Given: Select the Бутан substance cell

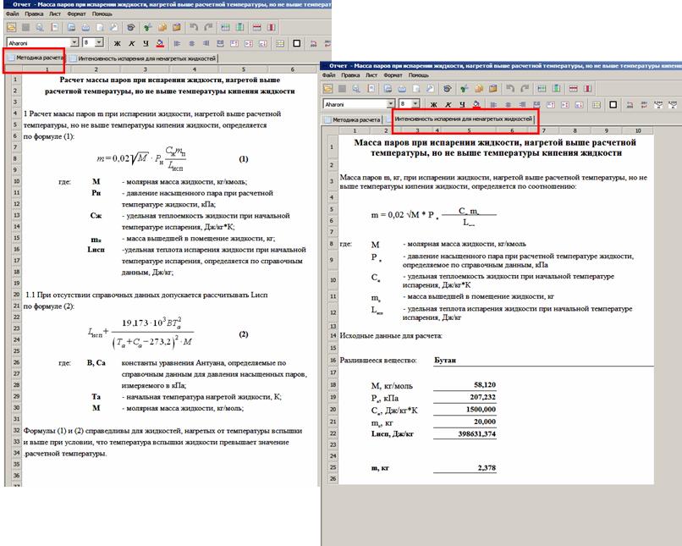Looking at the screenshot, I should [446, 360].
